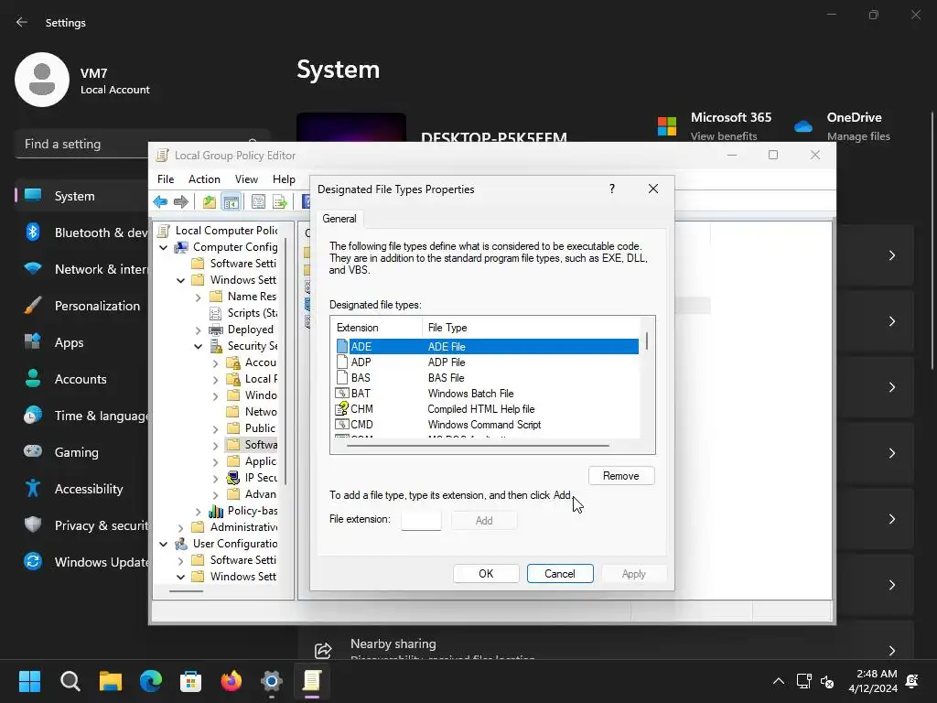Open the File menu in Group Policy Editor
The width and height of the screenshot is (937, 703).
pyautogui.click(x=166, y=178)
